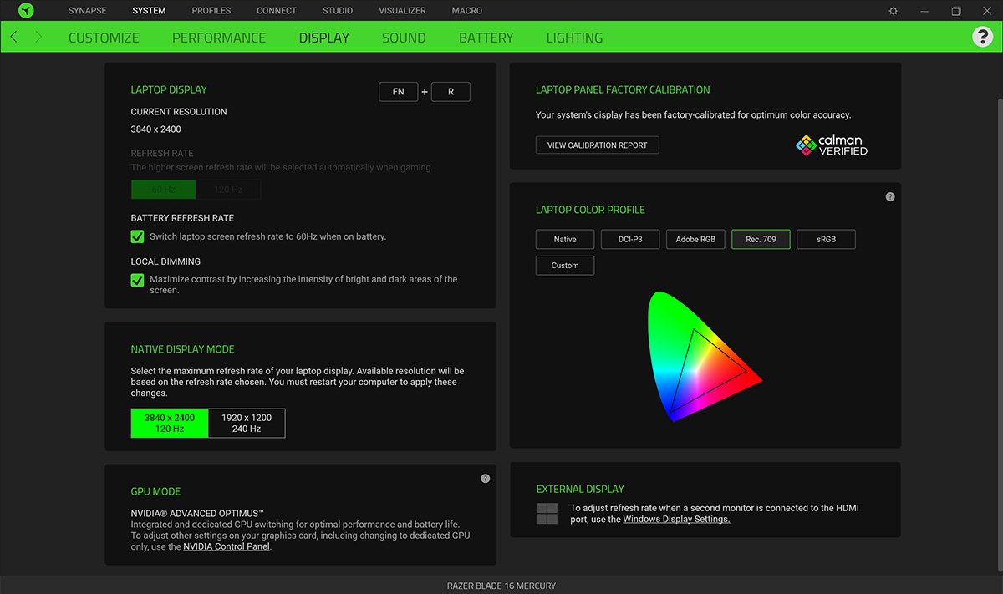Open the System top menu
Screen dimensions: 1003x594
[x=149, y=11]
